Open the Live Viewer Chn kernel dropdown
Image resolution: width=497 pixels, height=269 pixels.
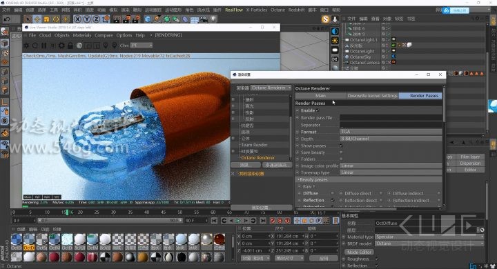(x=142, y=46)
